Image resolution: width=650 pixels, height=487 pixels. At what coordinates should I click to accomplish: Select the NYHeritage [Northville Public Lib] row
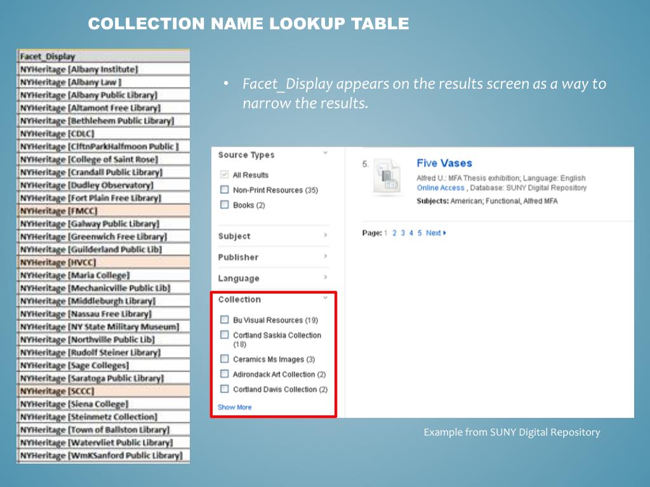point(103,339)
